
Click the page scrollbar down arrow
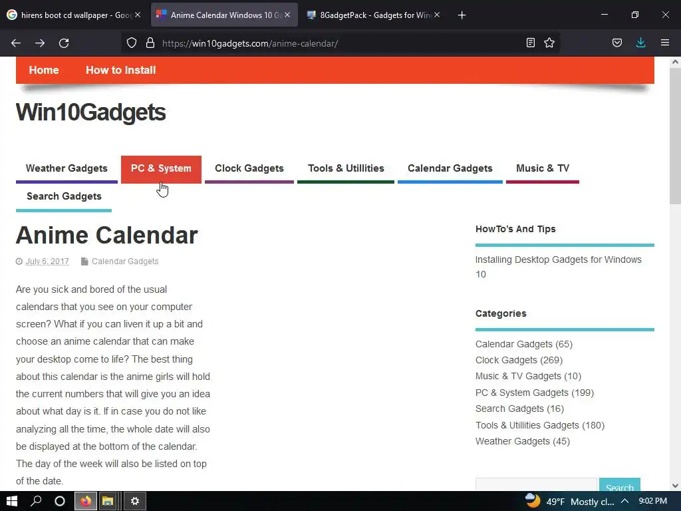click(675, 485)
